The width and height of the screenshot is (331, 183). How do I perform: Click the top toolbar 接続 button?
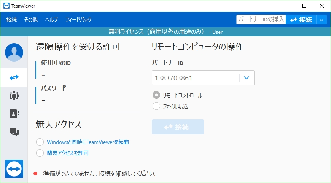click(301, 20)
